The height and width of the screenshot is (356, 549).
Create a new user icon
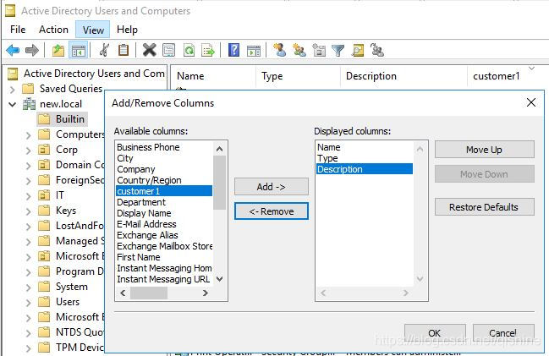tap(280, 50)
